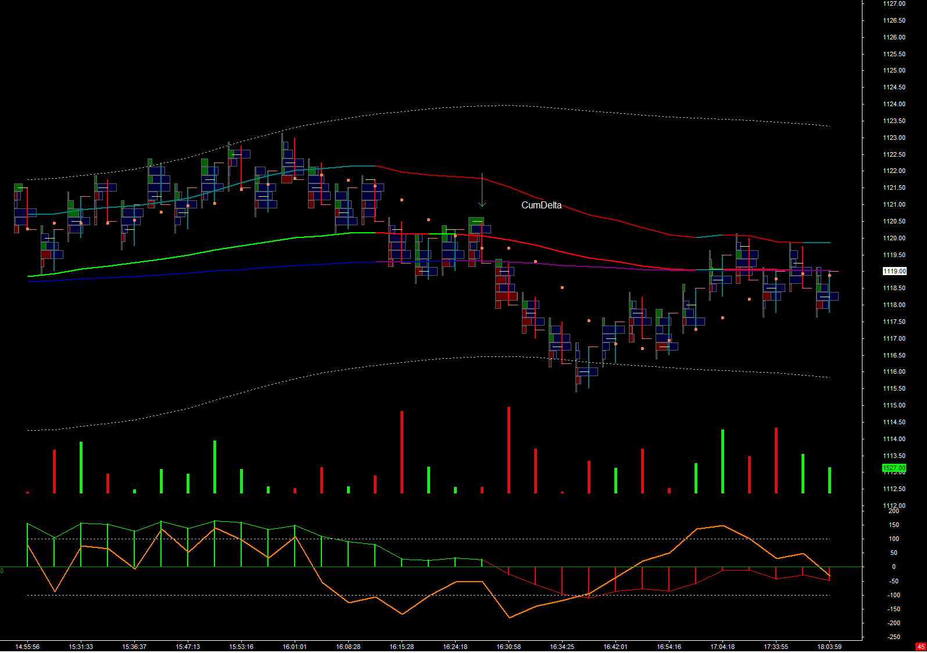Viewport: 927px width, 653px height.
Task: Click the -200 oscillator scale label
Action: 894,623
